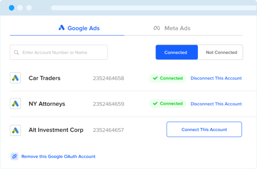Click the Google Ads logo in the tab

pos(62,28)
